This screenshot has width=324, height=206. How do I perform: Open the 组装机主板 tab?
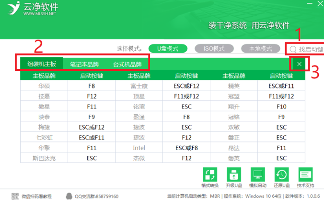(x=42, y=64)
